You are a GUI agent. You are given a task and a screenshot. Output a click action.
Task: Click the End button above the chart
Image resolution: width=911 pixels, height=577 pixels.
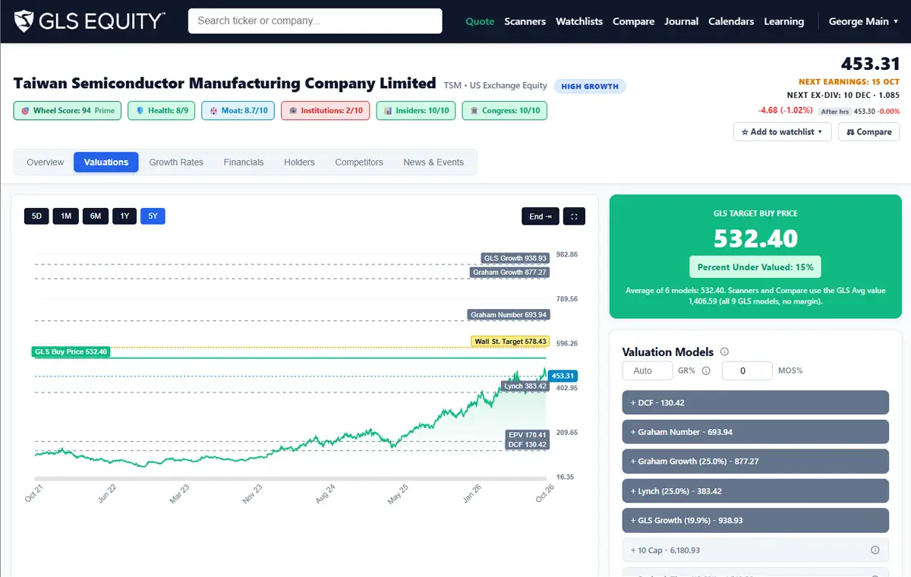[x=541, y=216]
